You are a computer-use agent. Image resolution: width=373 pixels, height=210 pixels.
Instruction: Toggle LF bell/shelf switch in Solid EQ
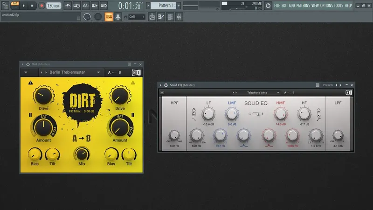pos(193,113)
